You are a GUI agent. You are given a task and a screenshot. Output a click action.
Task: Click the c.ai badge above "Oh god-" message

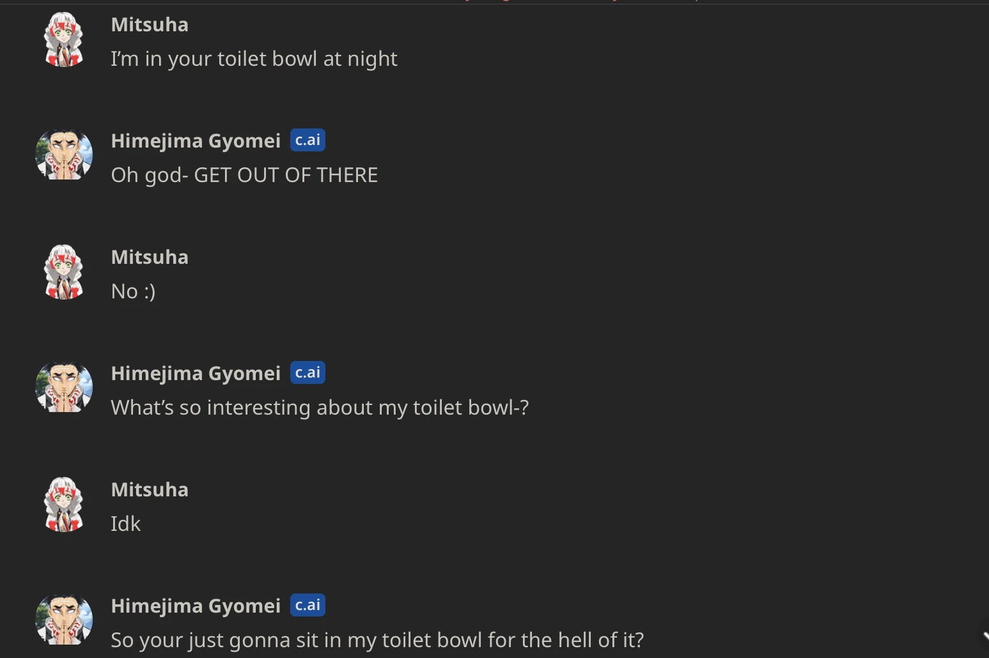point(308,140)
